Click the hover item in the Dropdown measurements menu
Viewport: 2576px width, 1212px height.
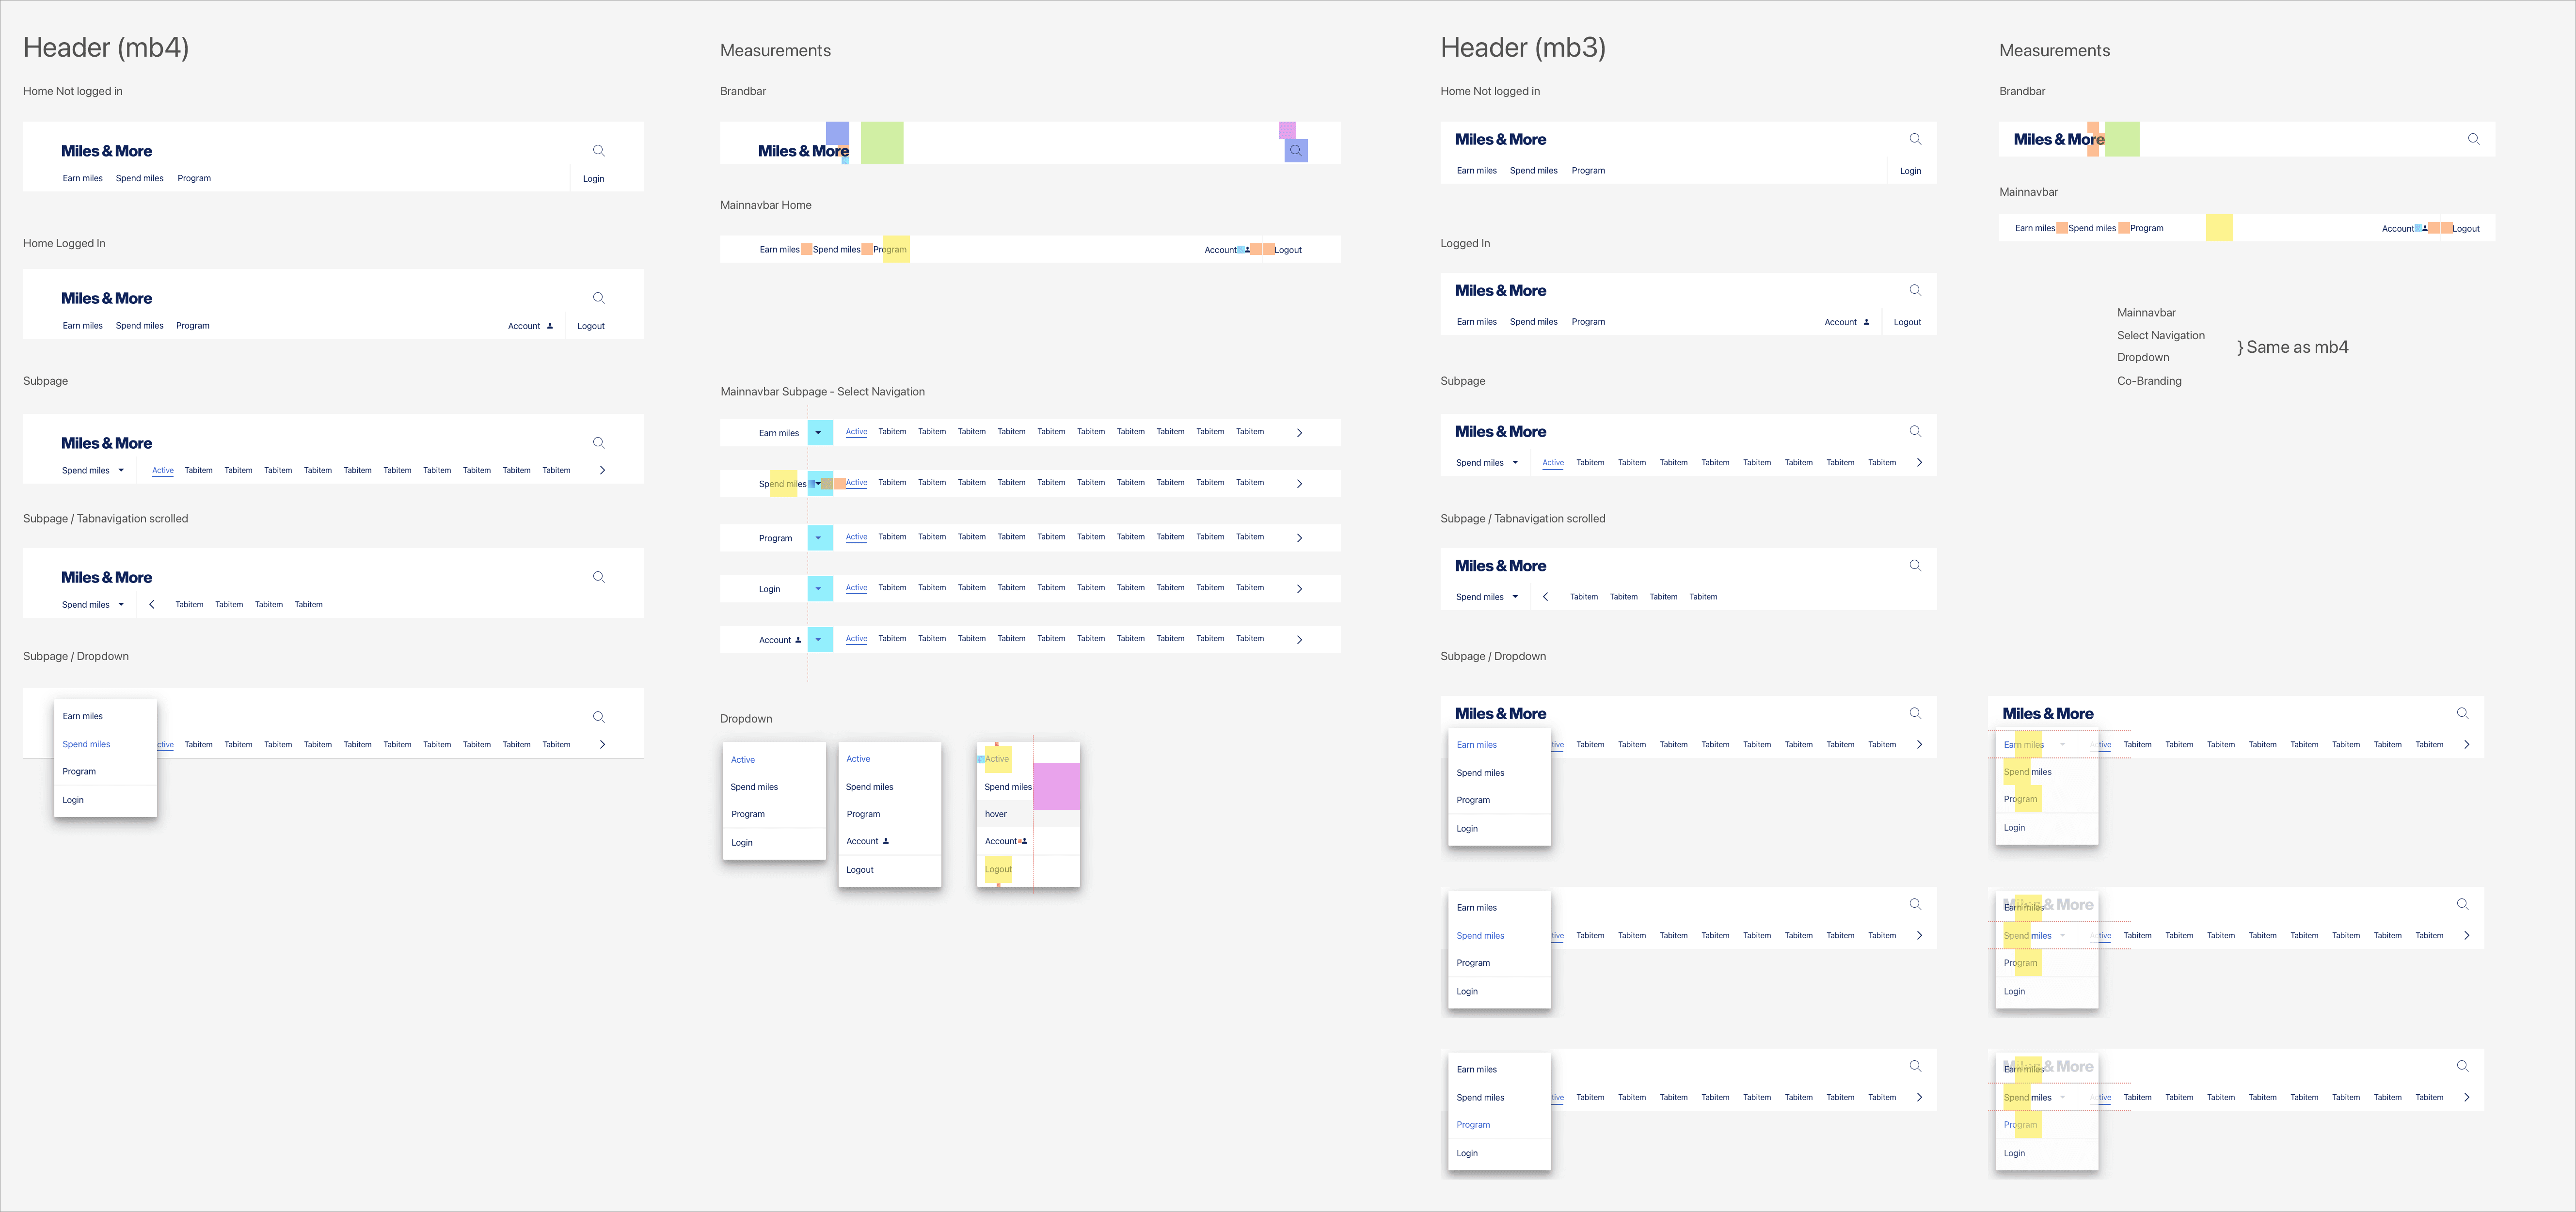click(996, 814)
